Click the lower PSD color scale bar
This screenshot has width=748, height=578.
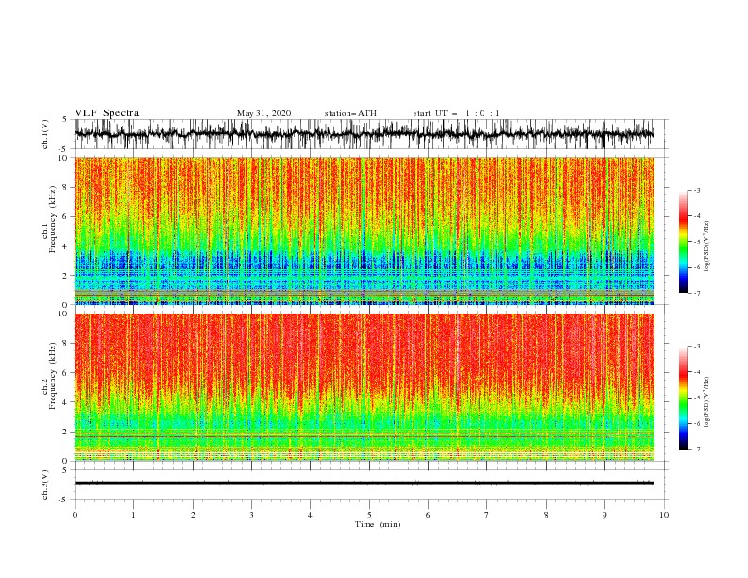[683, 398]
